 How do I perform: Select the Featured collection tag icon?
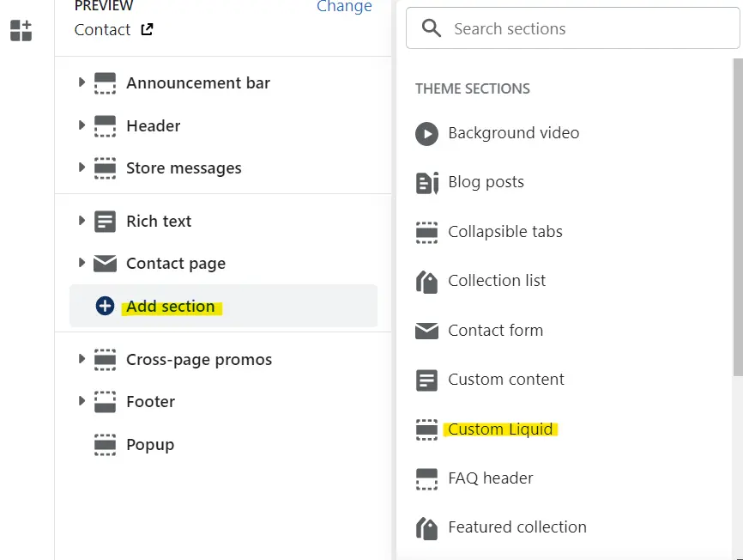pos(426,527)
